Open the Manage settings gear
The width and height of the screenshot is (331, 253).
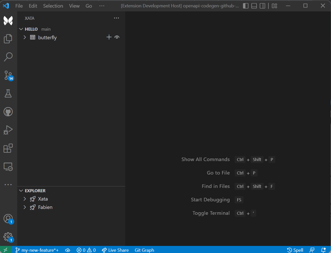pyautogui.click(x=8, y=237)
